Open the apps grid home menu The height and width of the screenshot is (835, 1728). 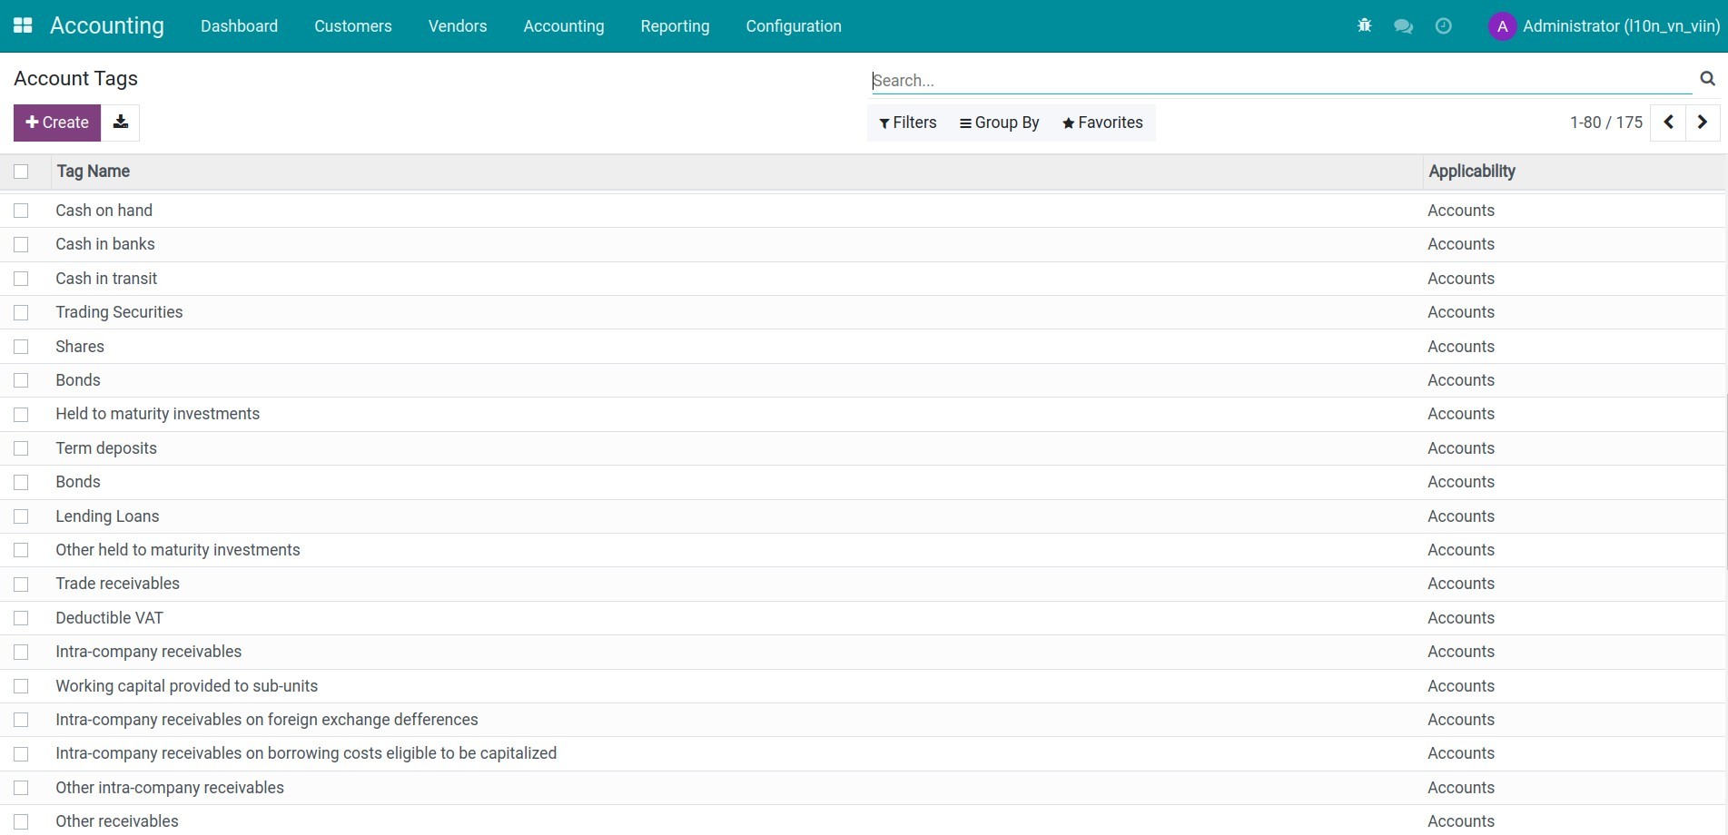(x=23, y=25)
